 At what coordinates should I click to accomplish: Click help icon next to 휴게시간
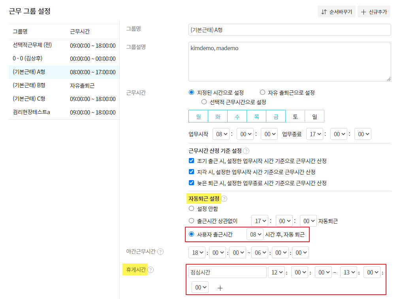click(x=151, y=270)
